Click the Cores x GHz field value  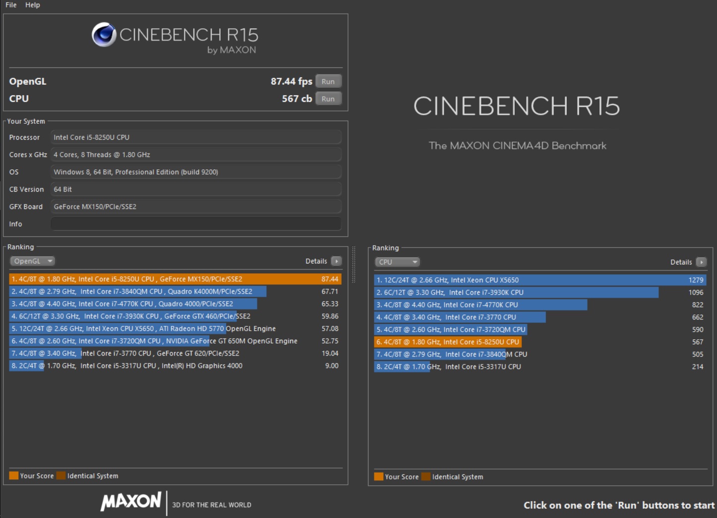click(196, 155)
